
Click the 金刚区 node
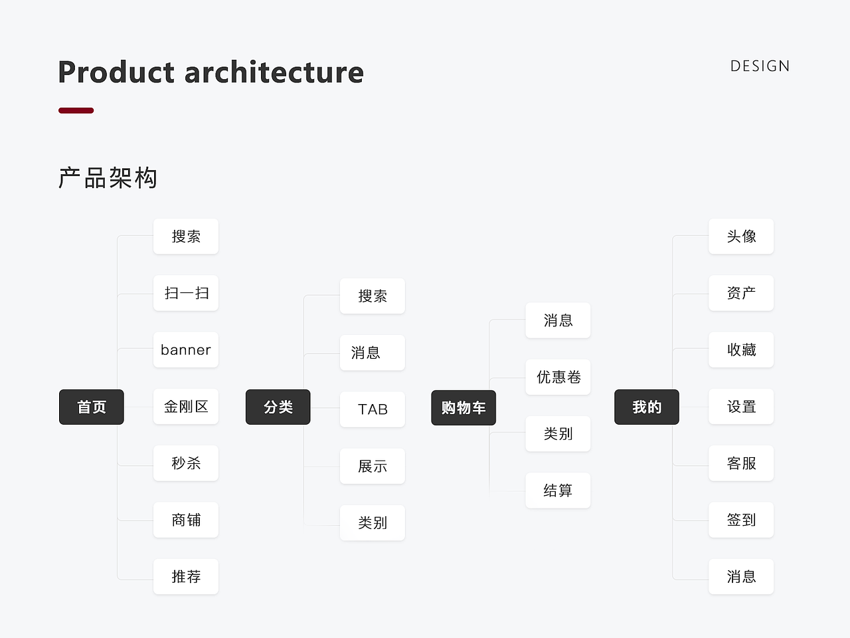pyautogui.click(x=186, y=406)
